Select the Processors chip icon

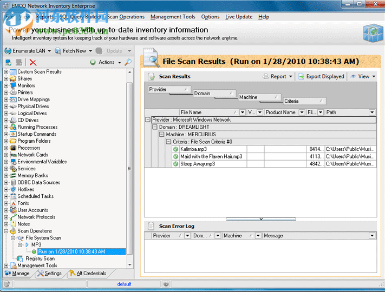tap(13, 148)
